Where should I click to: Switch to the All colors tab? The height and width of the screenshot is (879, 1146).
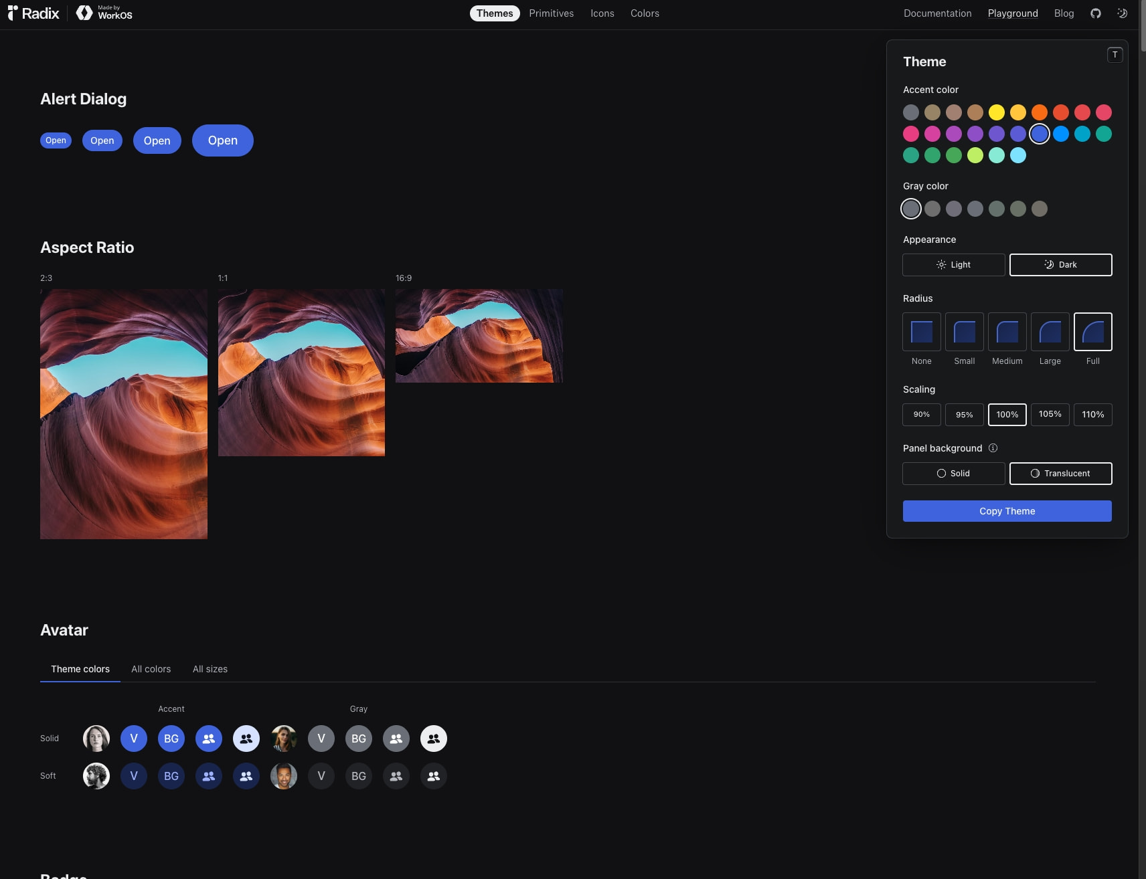[x=151, y=669]
